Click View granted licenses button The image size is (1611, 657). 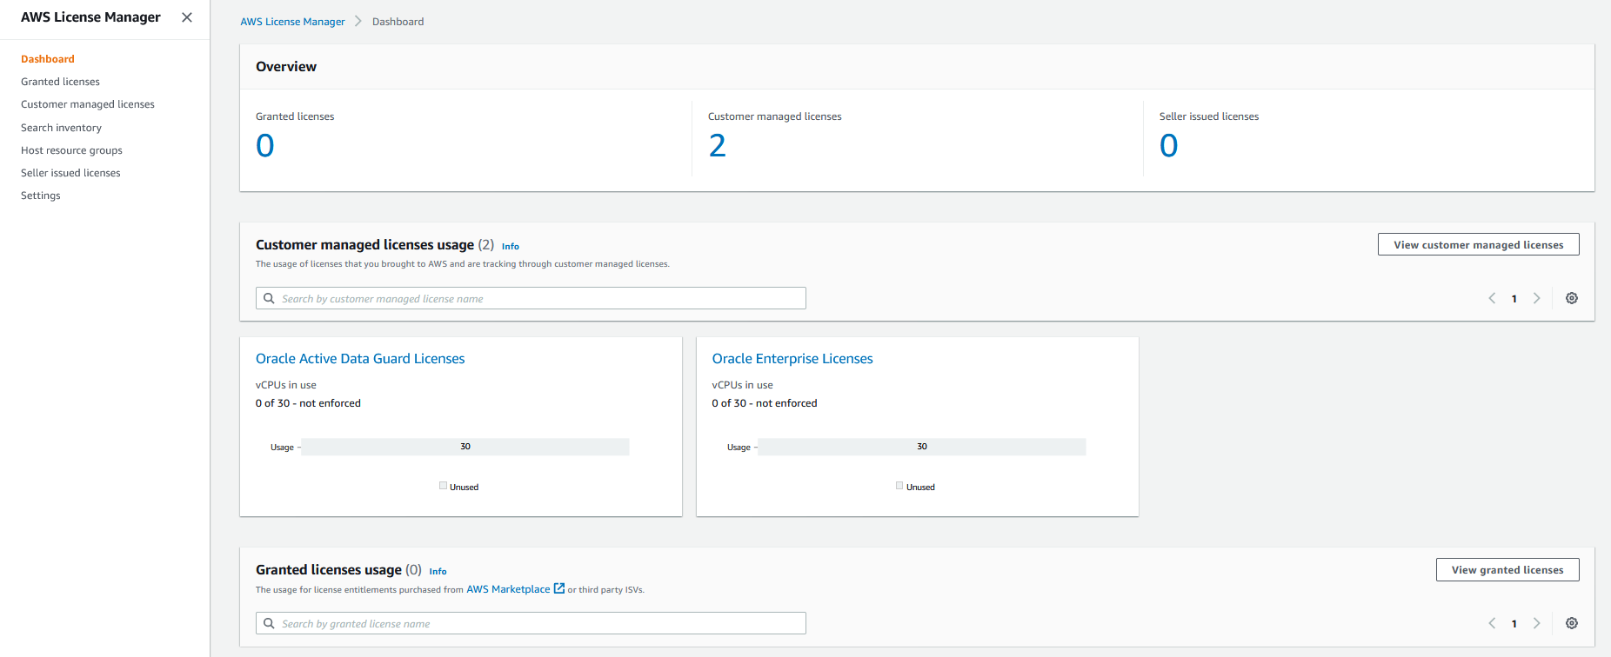coord(1507,569)
